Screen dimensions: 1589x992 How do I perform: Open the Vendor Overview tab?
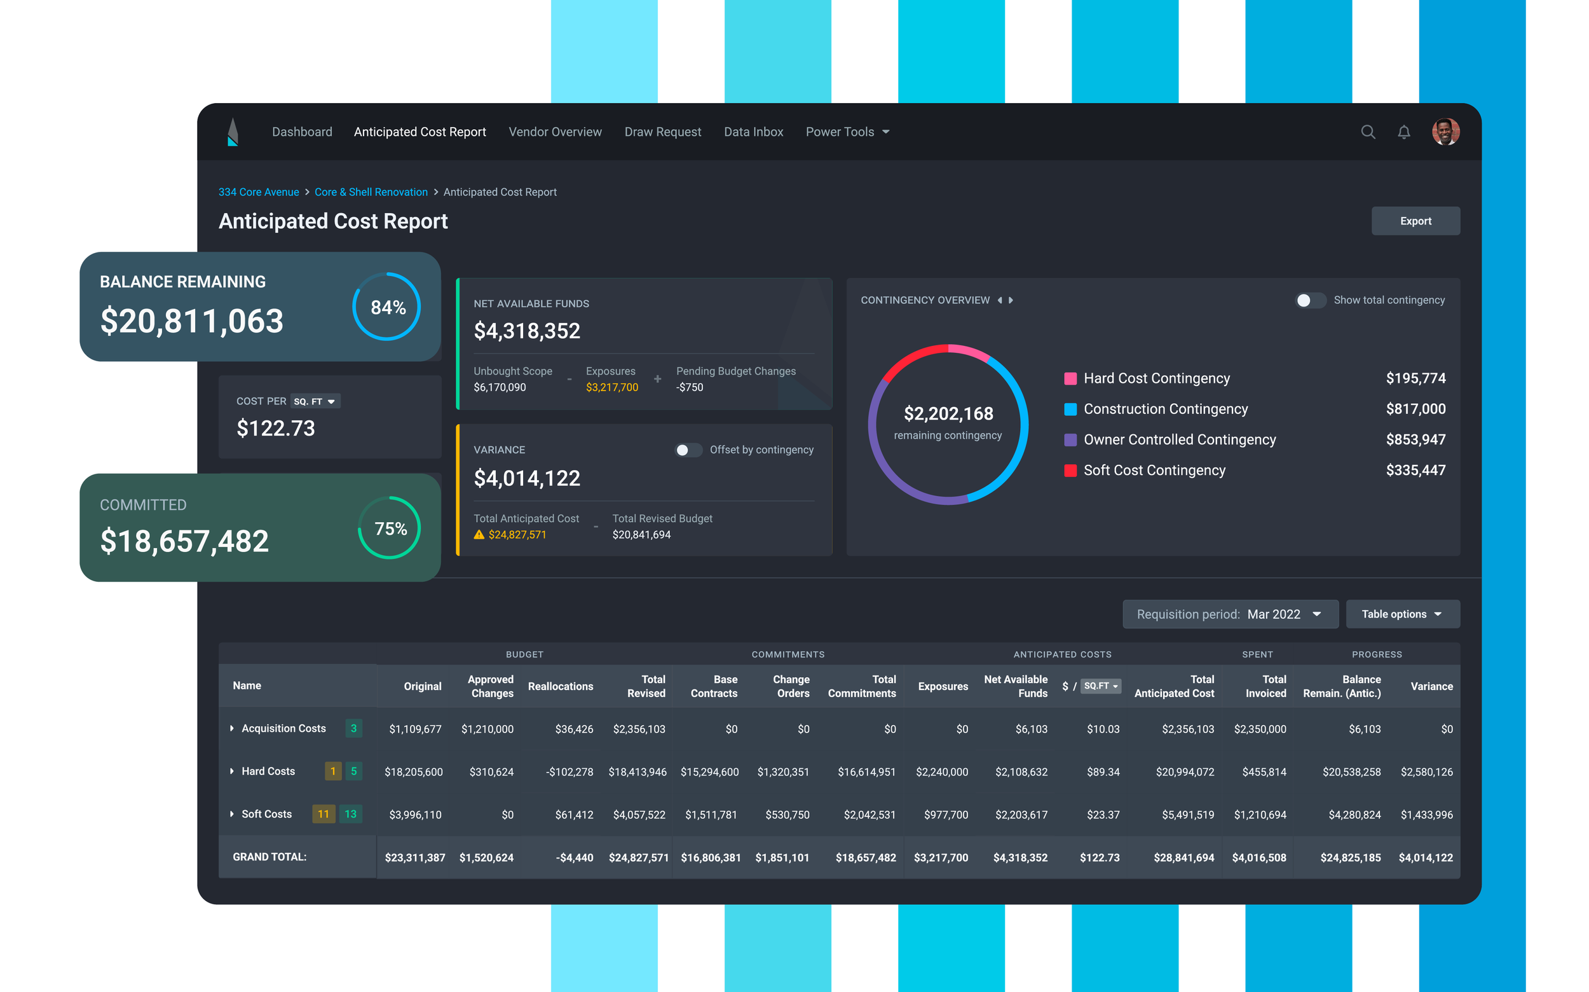pyautogui.click(x=555, y=132)
